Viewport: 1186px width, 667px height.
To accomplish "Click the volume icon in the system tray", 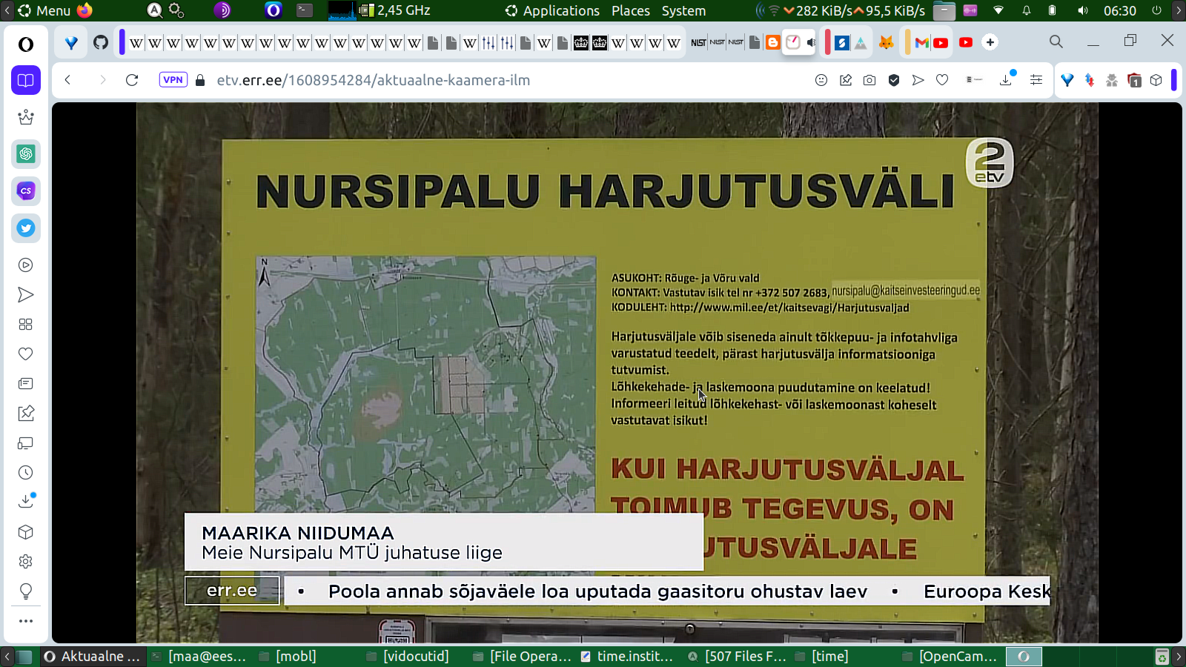I will coord(1083,10).
